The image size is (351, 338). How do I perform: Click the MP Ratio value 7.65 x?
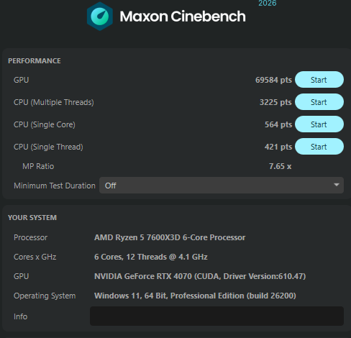click(x=280, y=166)
